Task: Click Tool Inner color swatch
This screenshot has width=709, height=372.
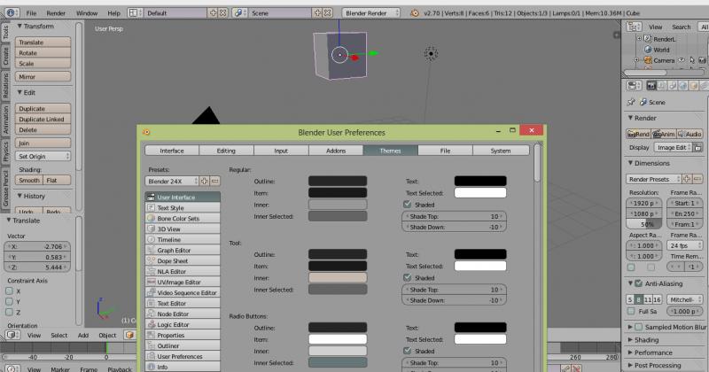Action: coord(338,277)
